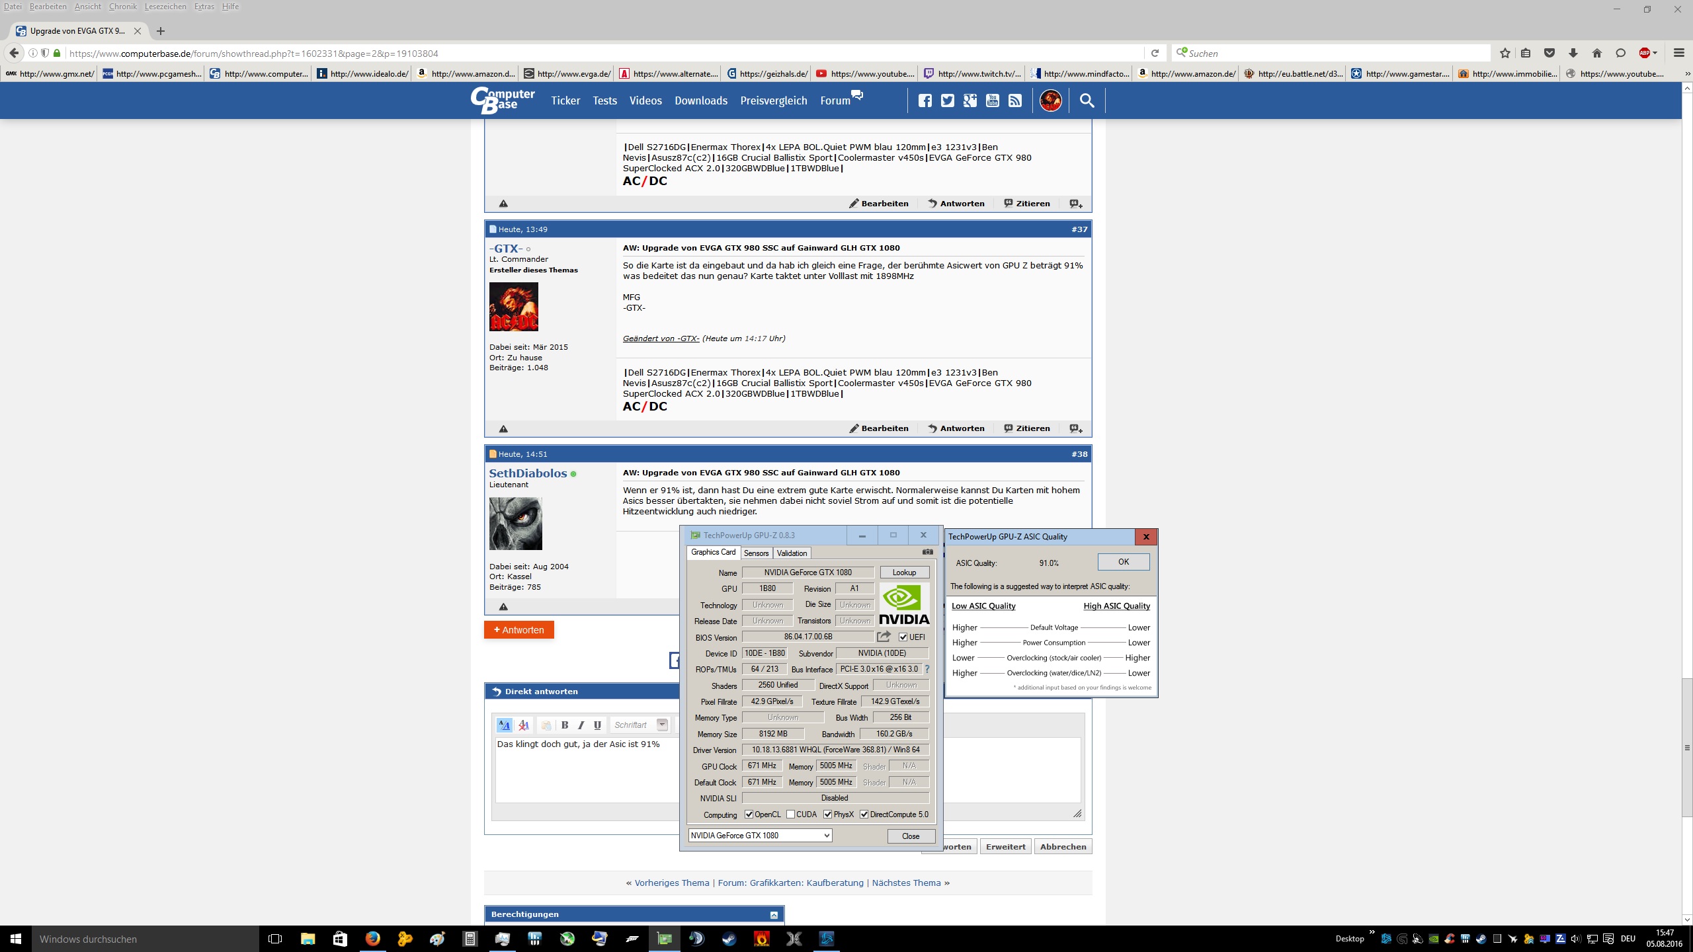Click the BIOS export arrow icon in GPU-Z
Image resolution: width=1693 pixels, height=952 pixels.
pos(884,637)
